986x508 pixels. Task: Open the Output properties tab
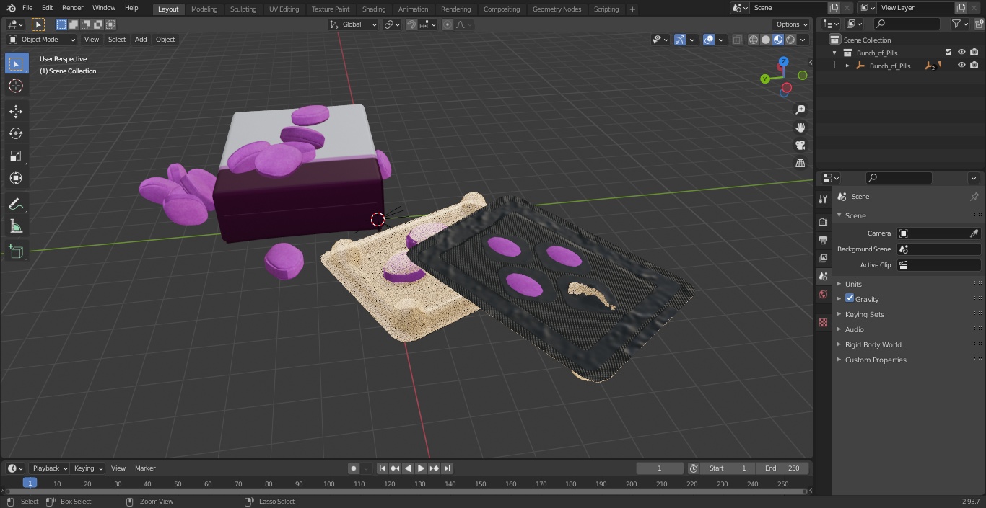[x=823, y=240]
